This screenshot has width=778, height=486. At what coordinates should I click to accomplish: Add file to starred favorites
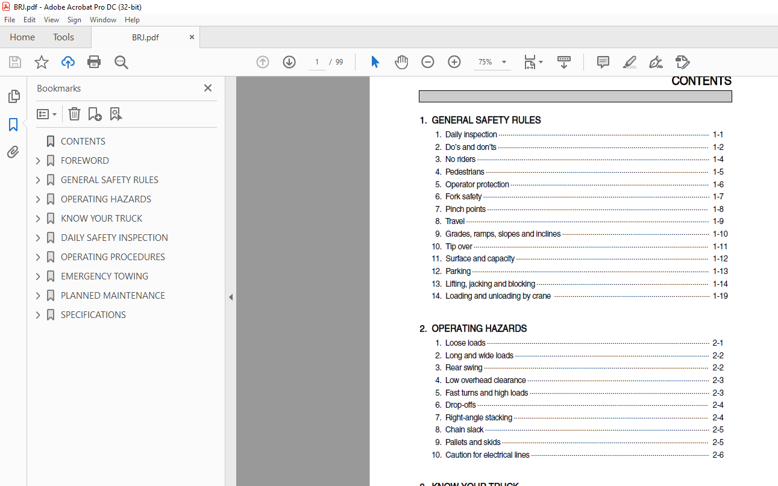click(x=42, y=62)
